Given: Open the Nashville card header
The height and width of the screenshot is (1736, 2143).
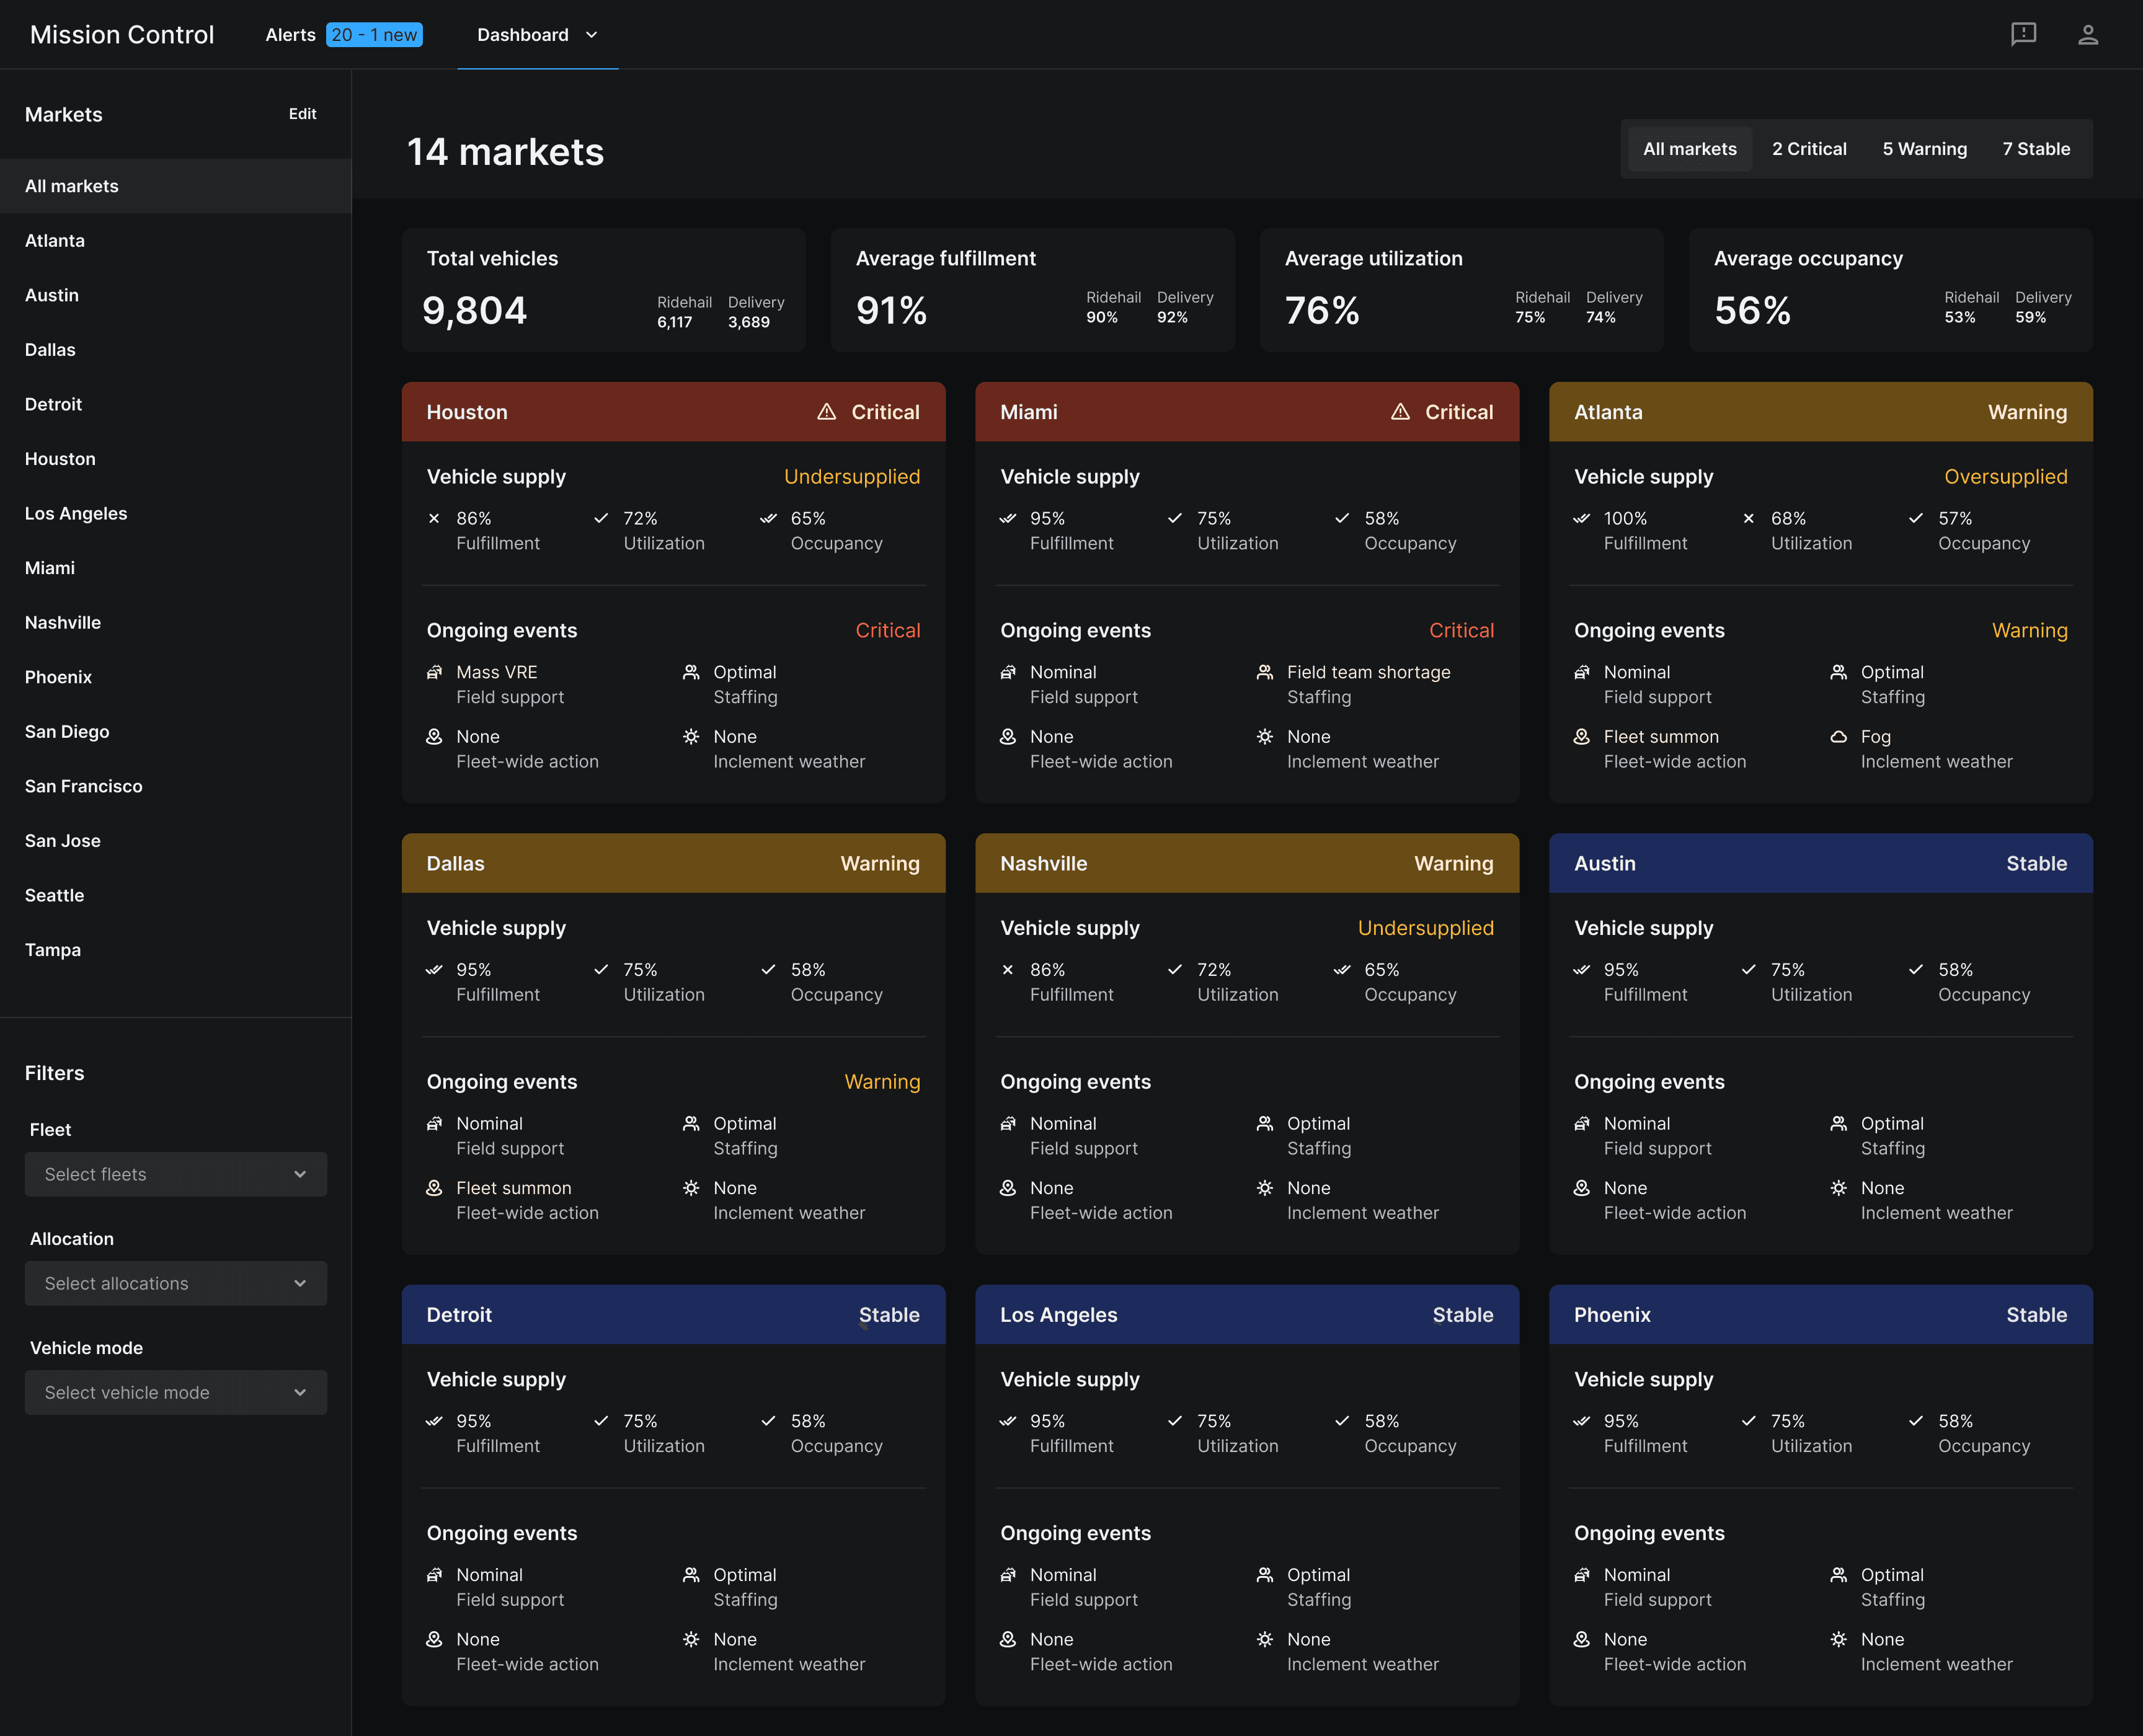Looking at the screenshot, I should (1246, 863).
